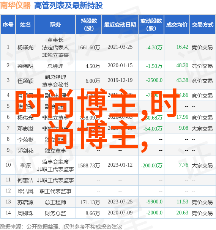Click the shareholding value 8.66万
The image size is (216, 230).
[93, 213]
